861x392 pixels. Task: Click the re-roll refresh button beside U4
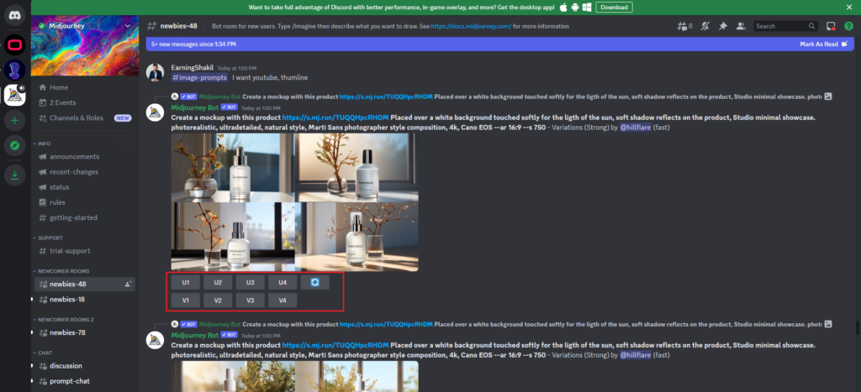tap(314, 282)
